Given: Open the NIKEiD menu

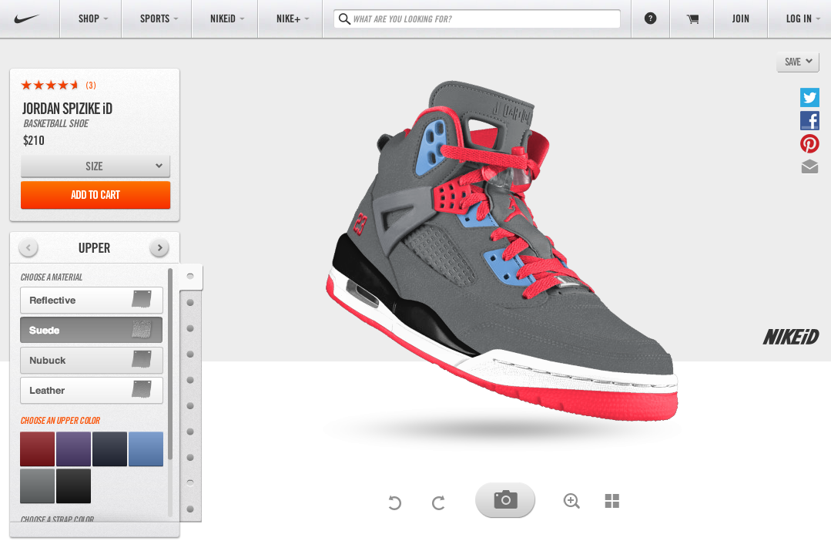Looking at the screenshot, I should click(225, 18).
